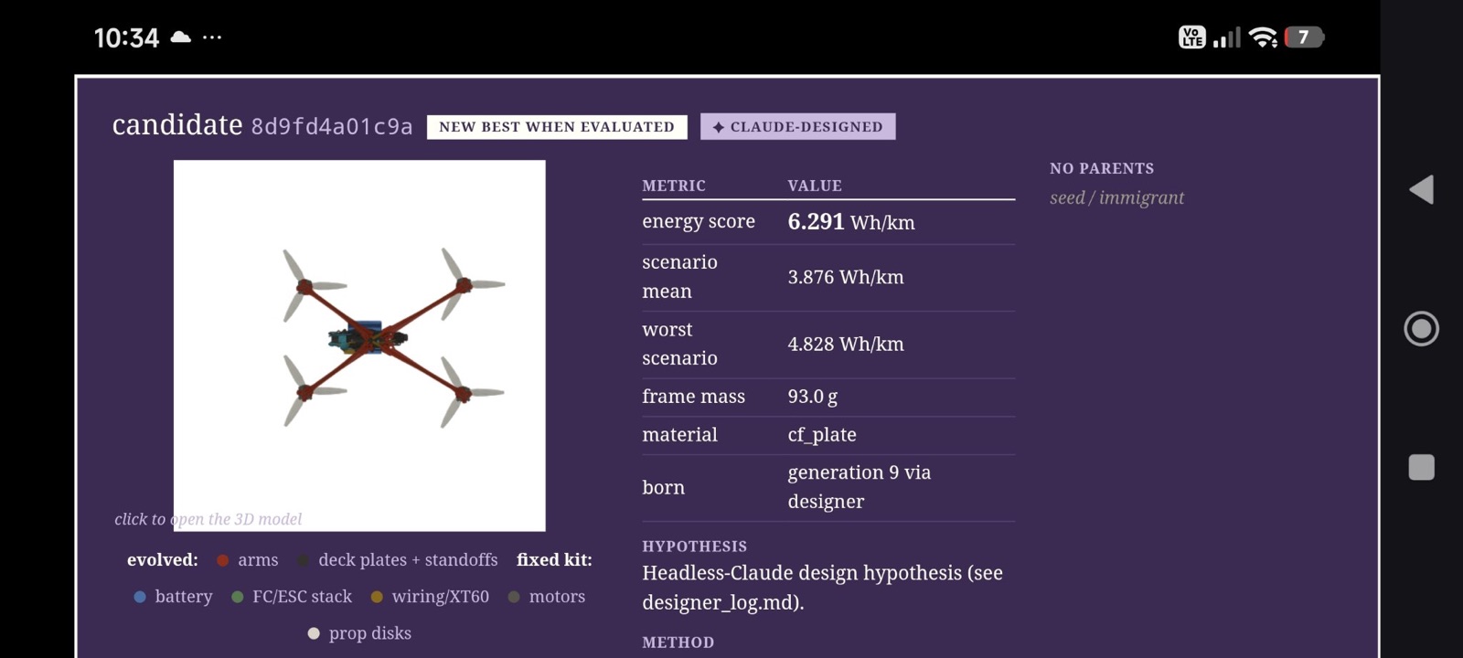
Task: Click the 'candidate' title word
Action: tap(177, 124)
